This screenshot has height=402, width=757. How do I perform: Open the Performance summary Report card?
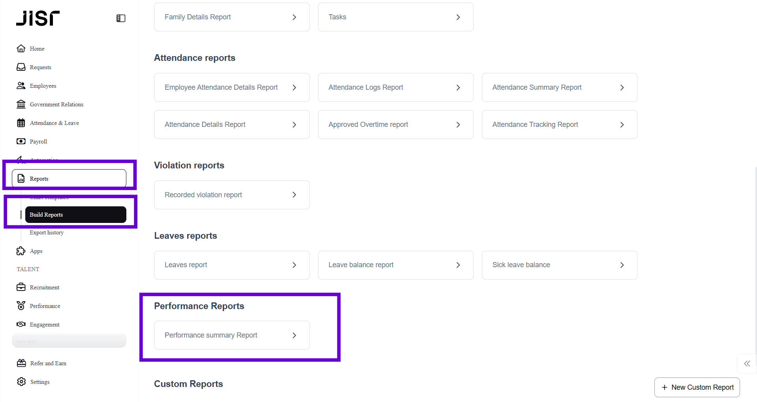[232, 335]
